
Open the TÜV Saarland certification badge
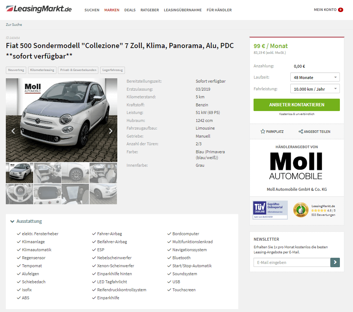pyautogui.click(x=270, y=210)
